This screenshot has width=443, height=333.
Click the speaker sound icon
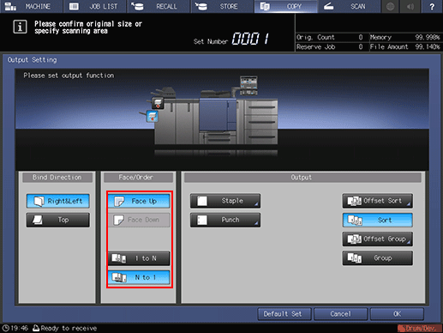410,6
